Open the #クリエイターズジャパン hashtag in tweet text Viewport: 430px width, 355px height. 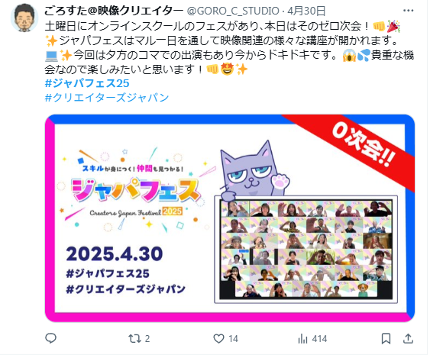[x=107, y=97]
